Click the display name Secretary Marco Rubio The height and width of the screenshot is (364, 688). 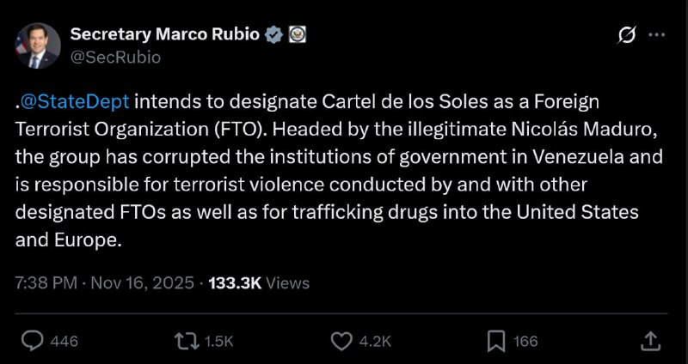[x=165, y=34]
